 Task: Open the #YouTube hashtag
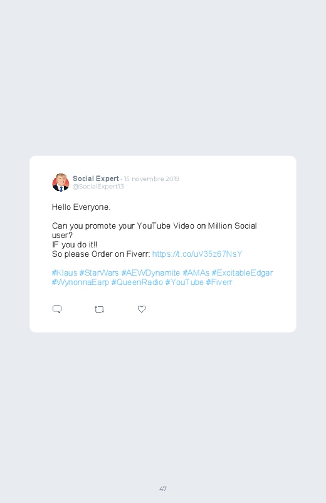click(x=184, y=283)
